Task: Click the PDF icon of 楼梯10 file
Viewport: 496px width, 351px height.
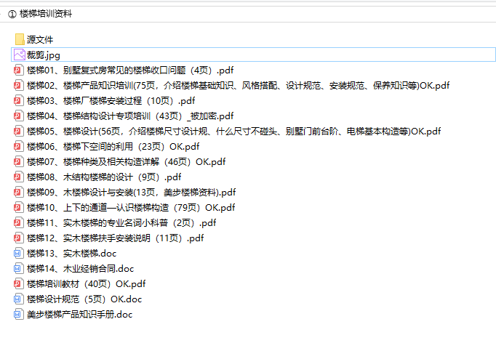Action: pos(19,207)
